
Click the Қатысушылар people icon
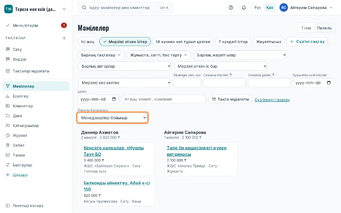click(8, 126)
